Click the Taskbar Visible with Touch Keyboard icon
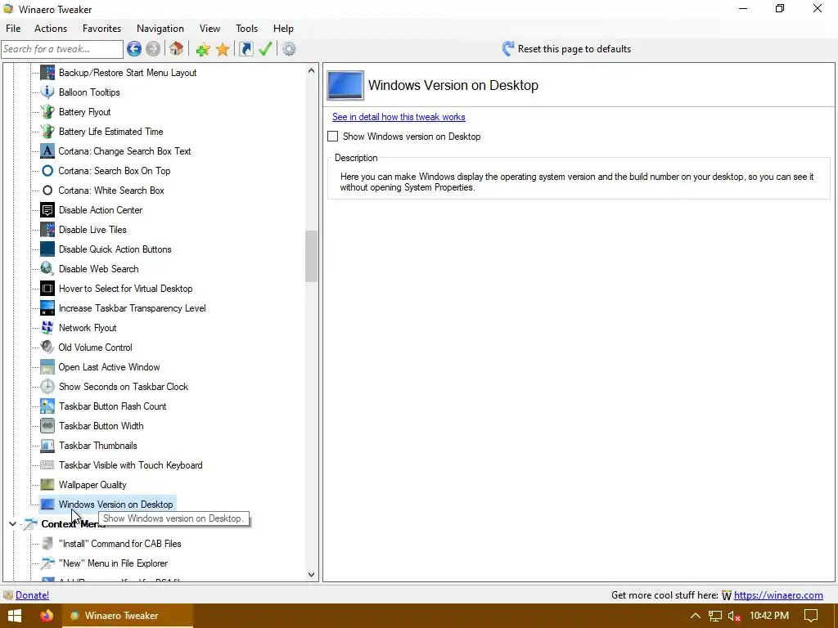Image resolution: width=838 pixels, height=628 pixels. click(x=47, y=465)
